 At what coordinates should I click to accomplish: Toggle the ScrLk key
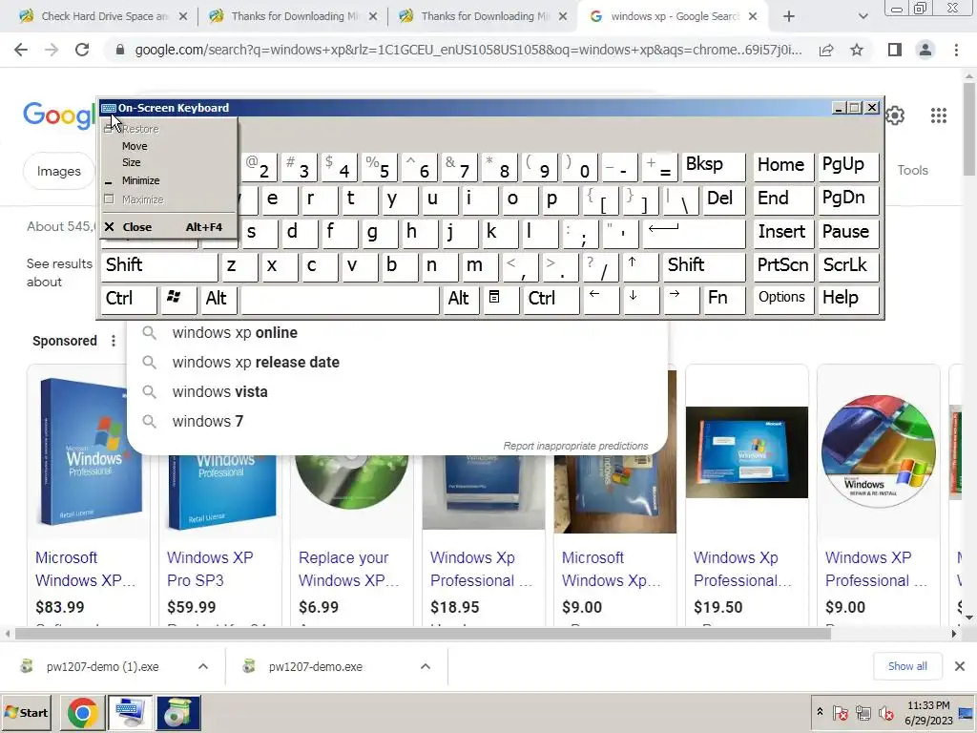848,266
